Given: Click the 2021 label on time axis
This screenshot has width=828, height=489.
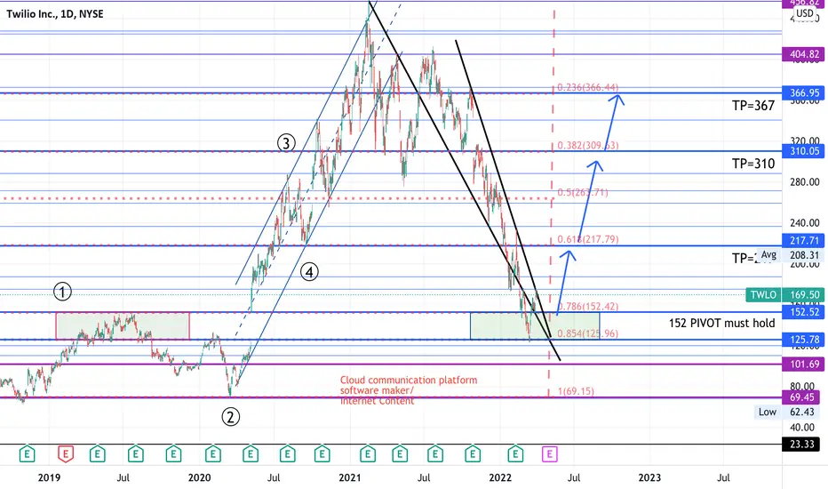Looking at the screenshot, I should 349,478.
